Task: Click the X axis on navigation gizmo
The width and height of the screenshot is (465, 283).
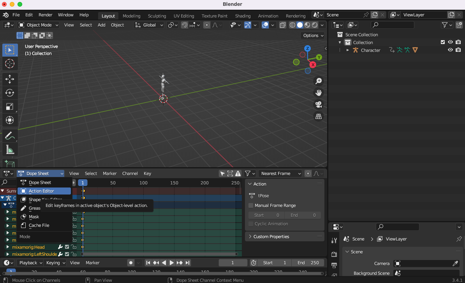Action: pos(313,64)
